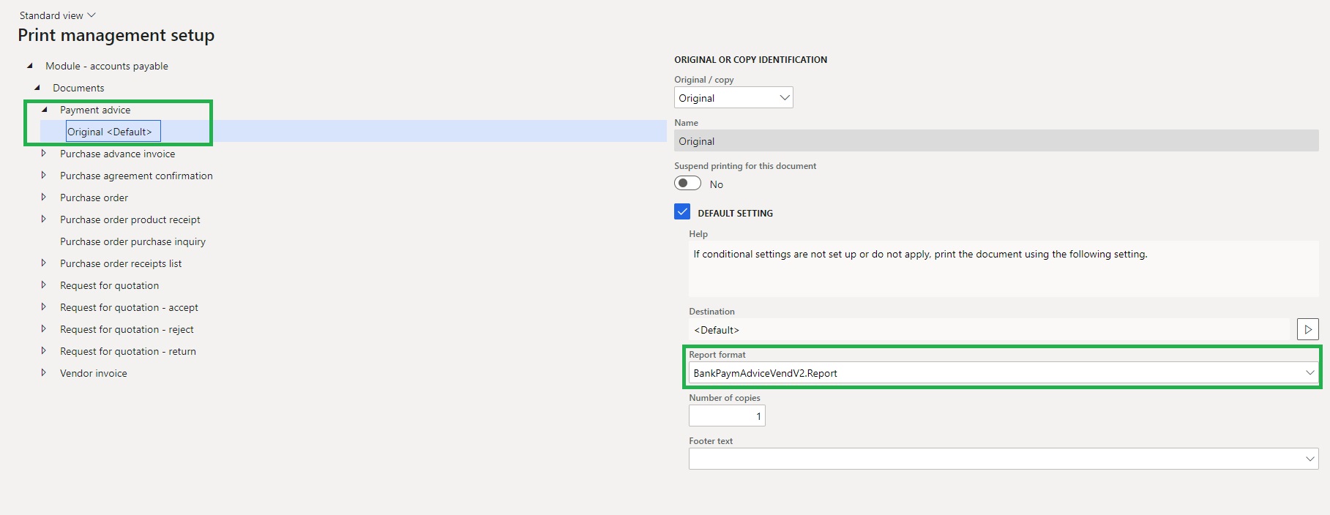This screenshot has width=1330, height=515.
Task: Collapse the Documents tree node
Action: coord(37,88)
